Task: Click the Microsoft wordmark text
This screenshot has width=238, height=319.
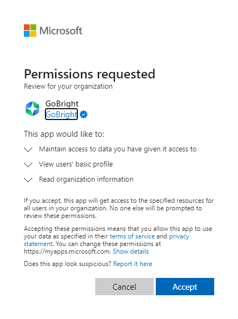Action: click(61, 31)
